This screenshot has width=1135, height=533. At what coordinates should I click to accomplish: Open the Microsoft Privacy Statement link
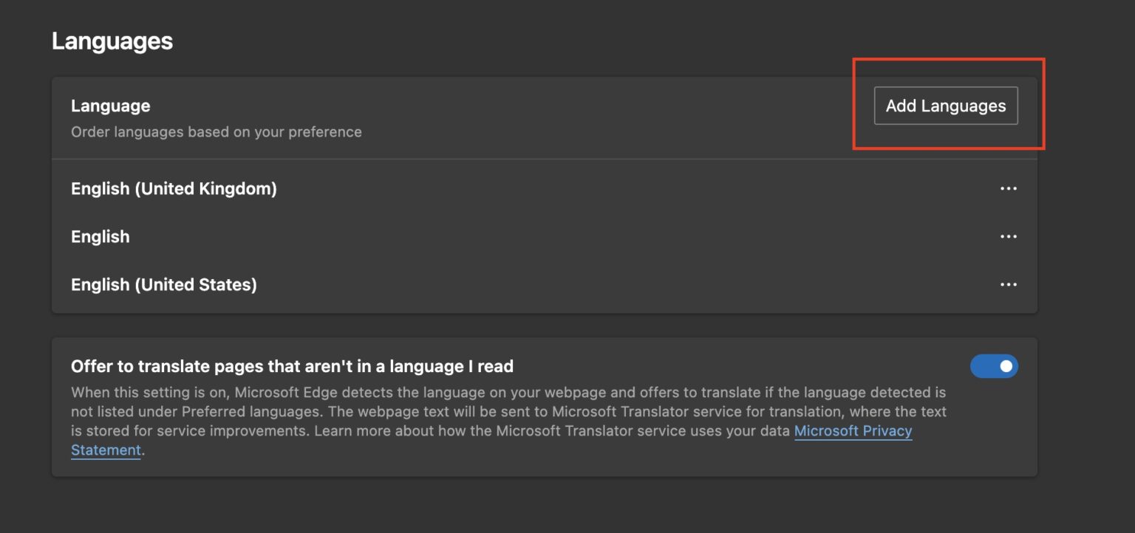852,430
